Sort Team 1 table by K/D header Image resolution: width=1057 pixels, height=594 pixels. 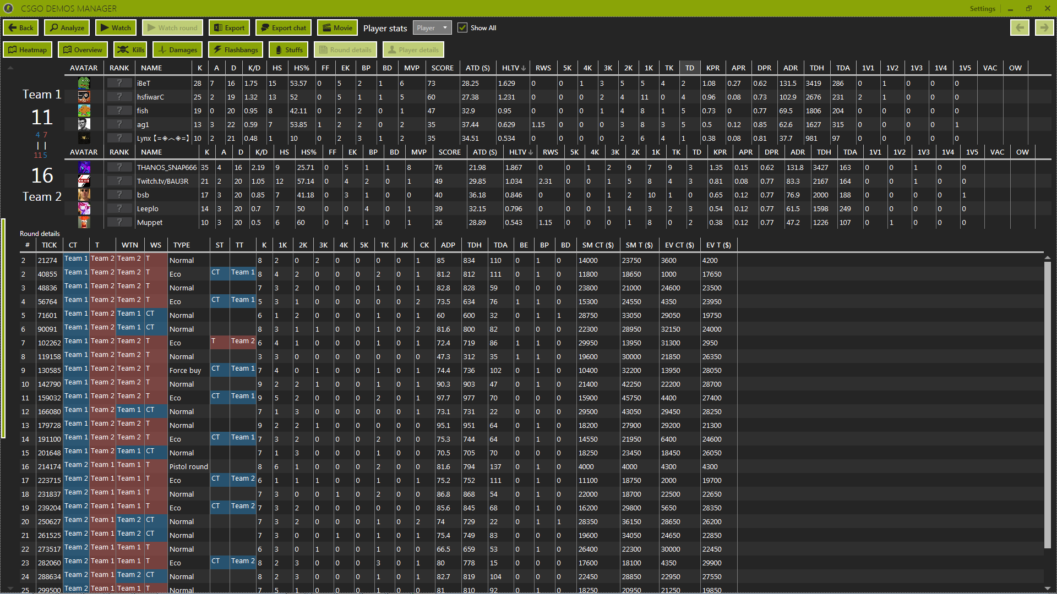coord(254,68)
